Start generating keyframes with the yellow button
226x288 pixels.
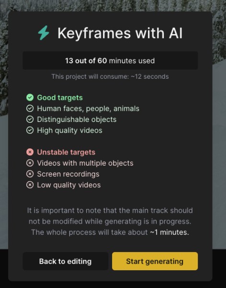(155, 261)
